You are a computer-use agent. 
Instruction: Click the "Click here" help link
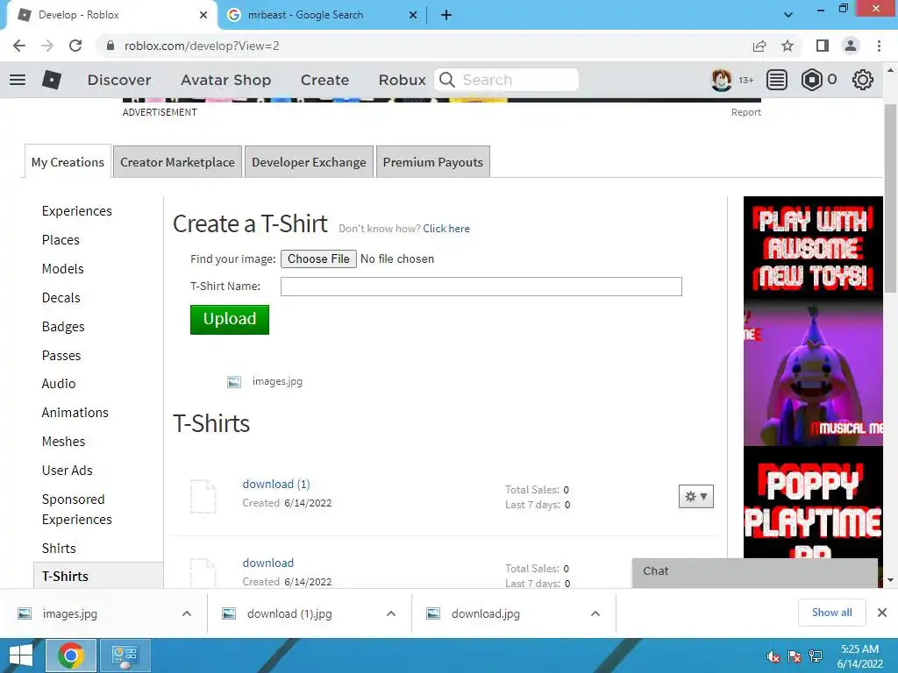(x=446, y=229)
